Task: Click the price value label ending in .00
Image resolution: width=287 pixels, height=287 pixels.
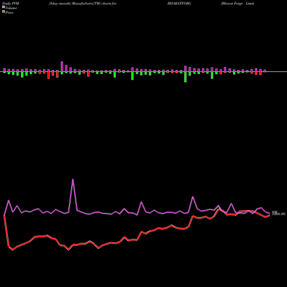Action: [279, 214]
